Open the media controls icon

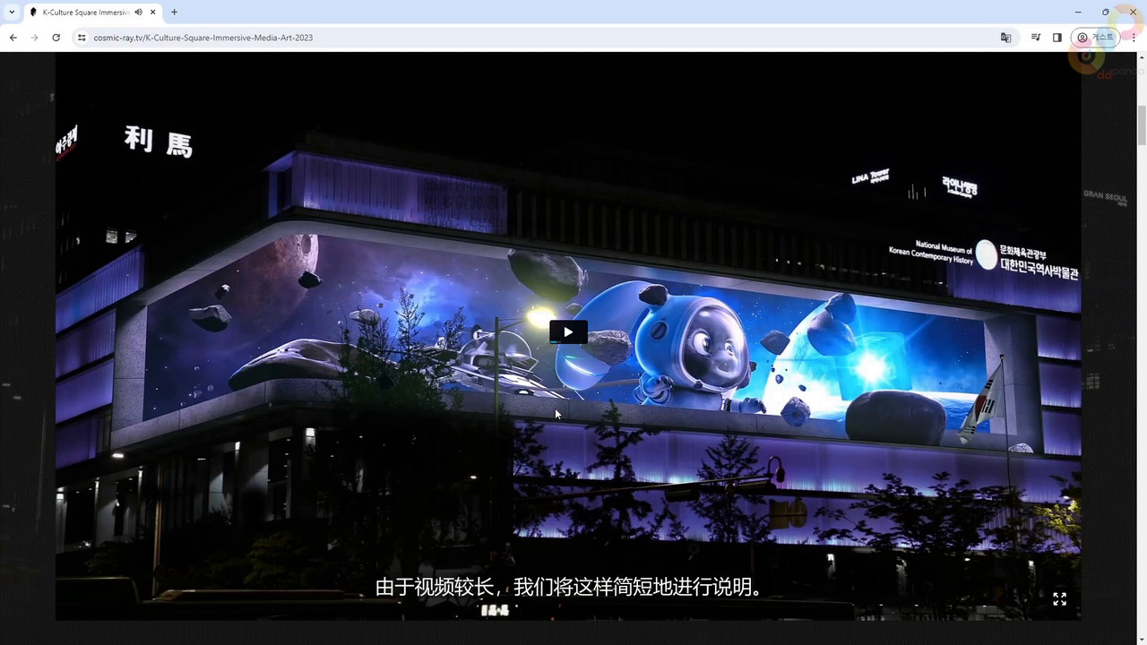[x=1036, y=38]
